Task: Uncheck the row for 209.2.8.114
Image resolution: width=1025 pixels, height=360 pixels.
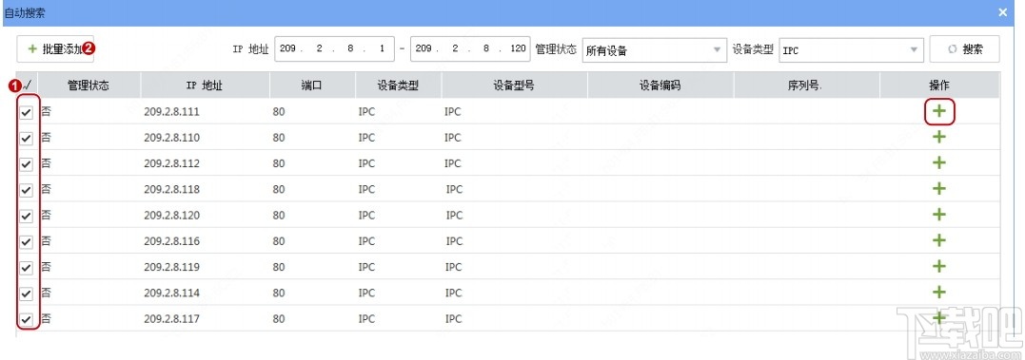Action: [x=26, y=294]
